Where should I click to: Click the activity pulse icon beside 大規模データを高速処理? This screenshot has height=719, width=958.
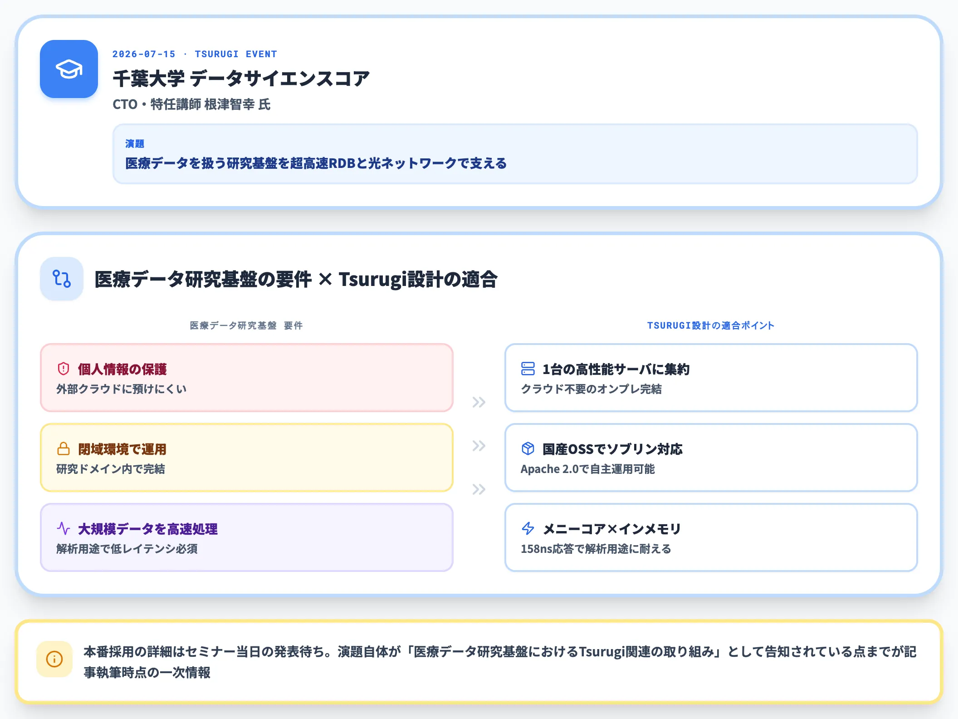(64, 528)
